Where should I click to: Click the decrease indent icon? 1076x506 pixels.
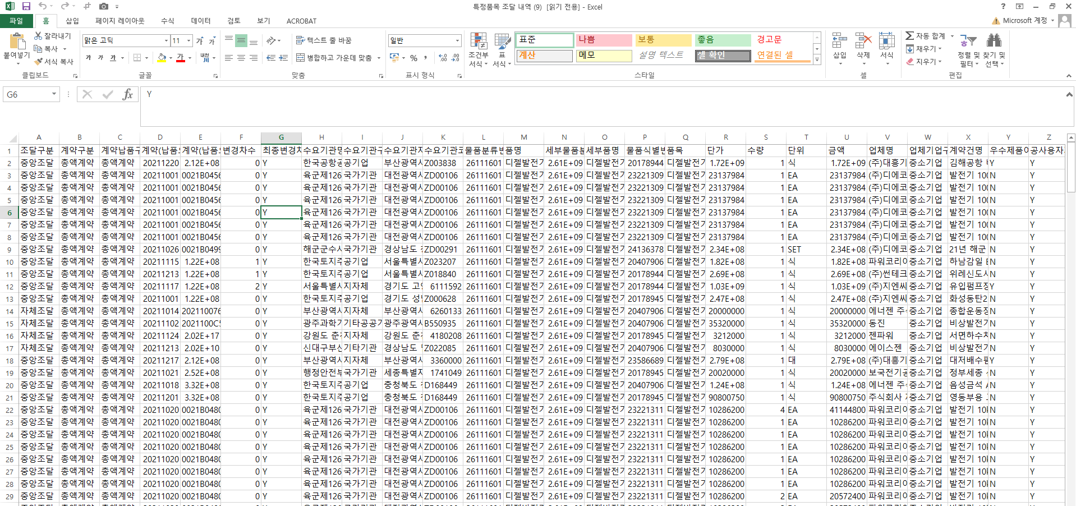(x=271, y=58)
